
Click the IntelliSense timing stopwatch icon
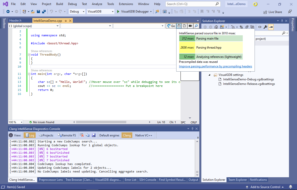(179, 26)
